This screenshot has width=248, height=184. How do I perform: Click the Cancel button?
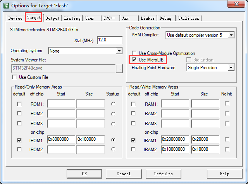tap(124, 174)
